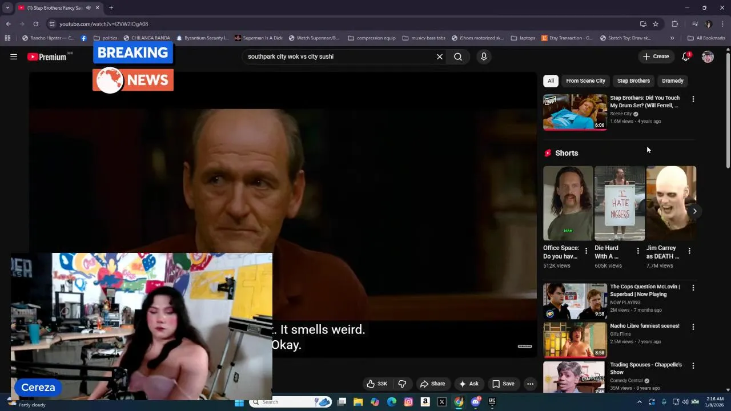Screen dimensions: 731x411
Task: Open Office Space short thumbnail
Action: coord(568,203)
